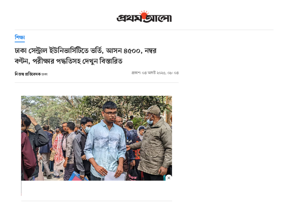288x222 pixels.
Task: Click the red sun icon in the logo
Action: pyautogui.click(x=144, y=15)
